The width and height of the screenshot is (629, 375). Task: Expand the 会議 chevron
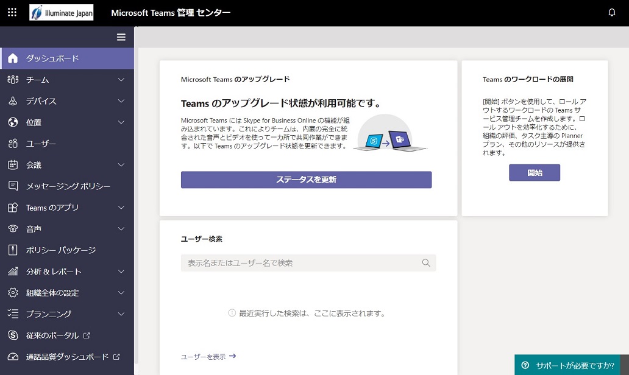(121, 164)
